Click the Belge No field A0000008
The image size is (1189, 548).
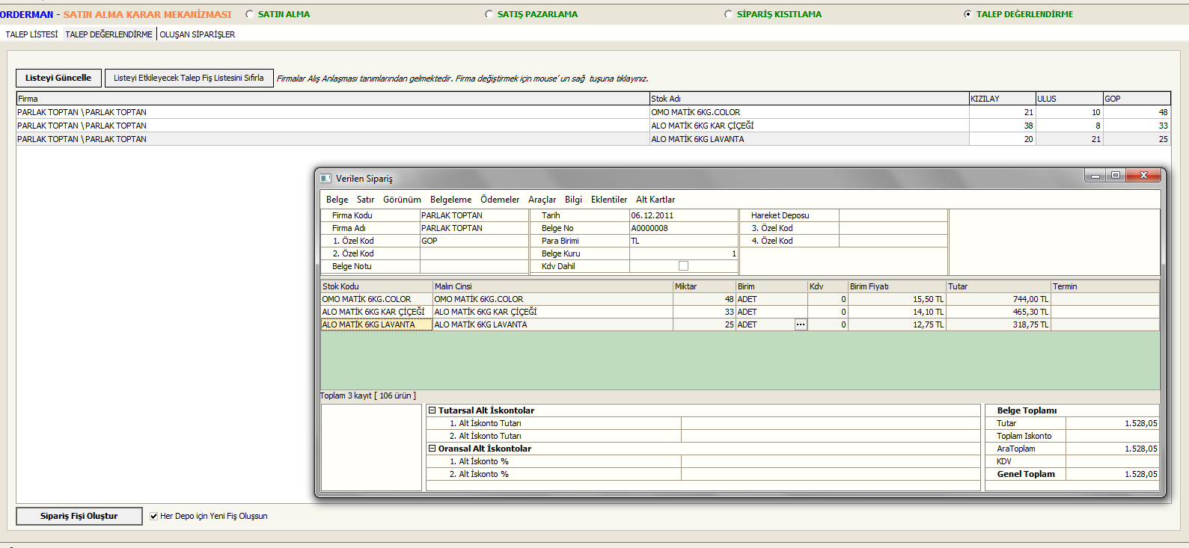[683, 228]
